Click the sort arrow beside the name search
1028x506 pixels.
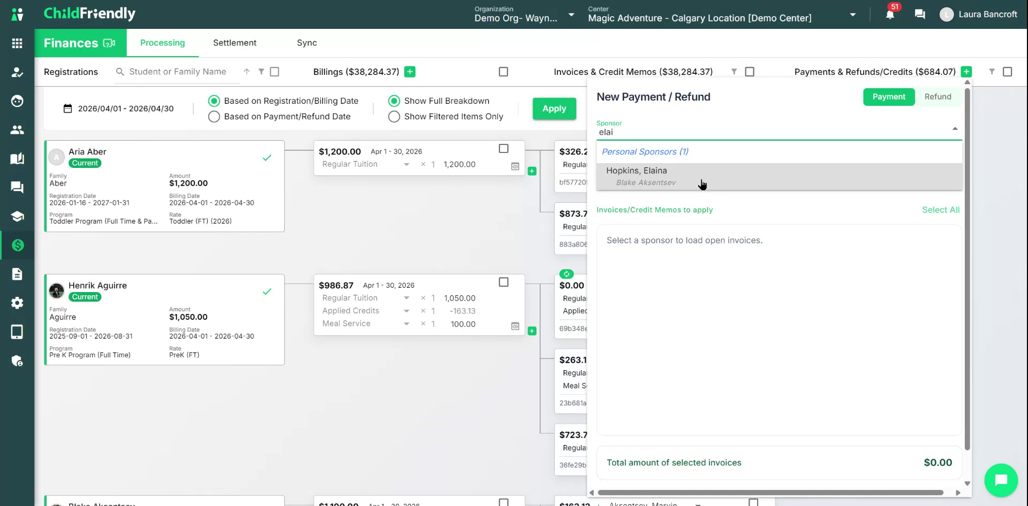246,72
